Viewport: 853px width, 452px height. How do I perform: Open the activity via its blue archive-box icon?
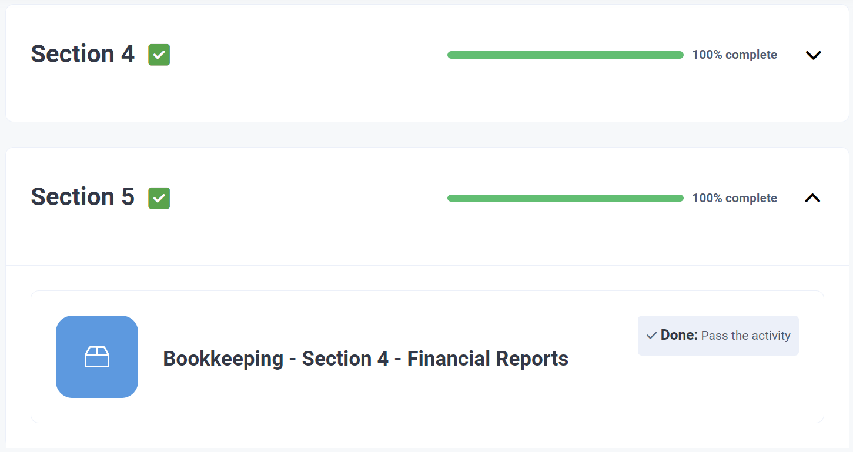pyautogui.click(x=97, y=356)
